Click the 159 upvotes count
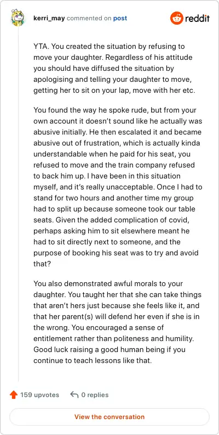This screenshot has width=219, height=435. pos(39,395)
